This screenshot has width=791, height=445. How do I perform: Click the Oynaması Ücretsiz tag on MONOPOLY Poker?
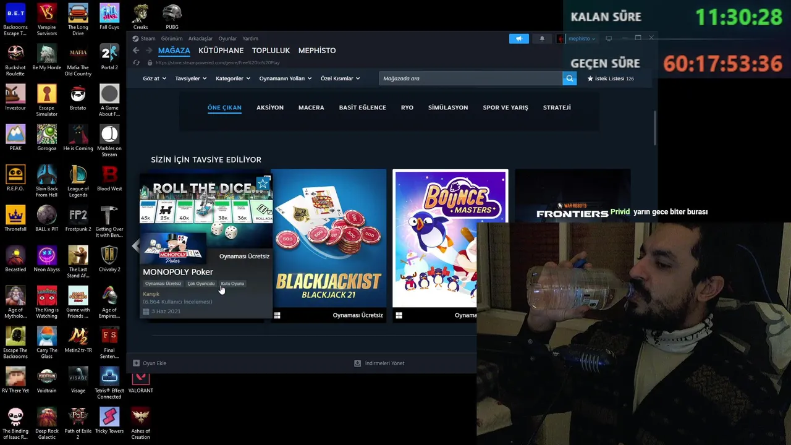tap(163, 284)
